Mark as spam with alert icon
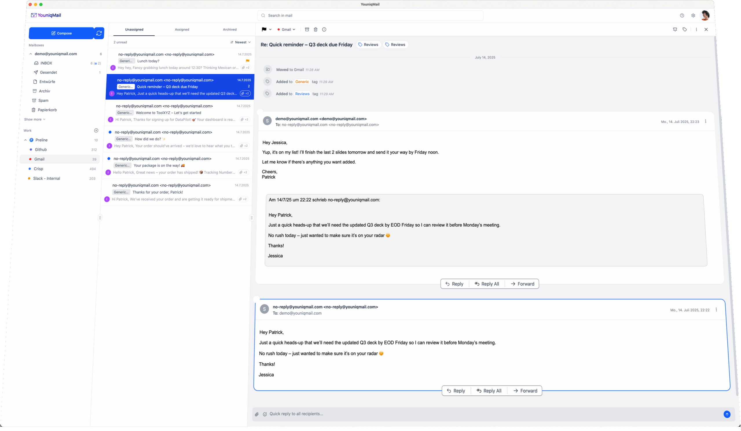This screenshot has height=431, width=741. (324, 30)
